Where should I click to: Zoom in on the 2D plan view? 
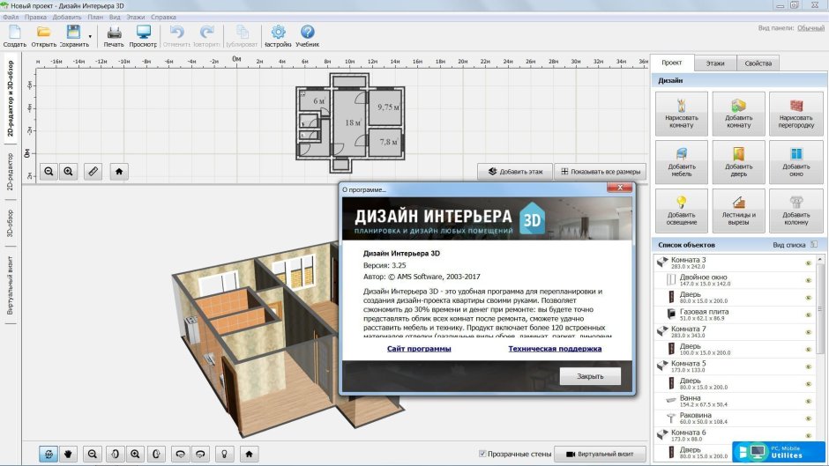tap(68, 171)
